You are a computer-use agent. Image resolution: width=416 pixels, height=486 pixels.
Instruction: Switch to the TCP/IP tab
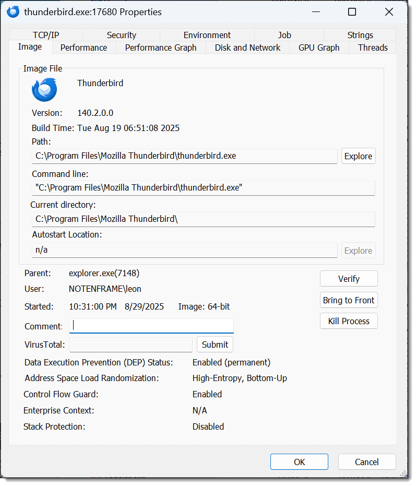tap(46, 35)
